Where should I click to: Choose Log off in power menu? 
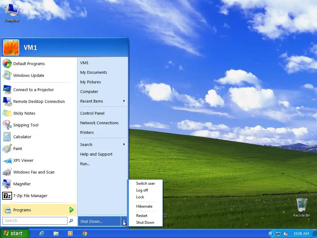coord(145,190)
